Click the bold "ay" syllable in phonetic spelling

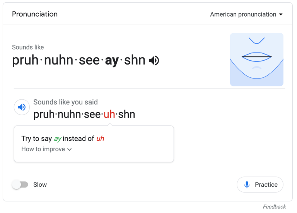click(112, 60)
